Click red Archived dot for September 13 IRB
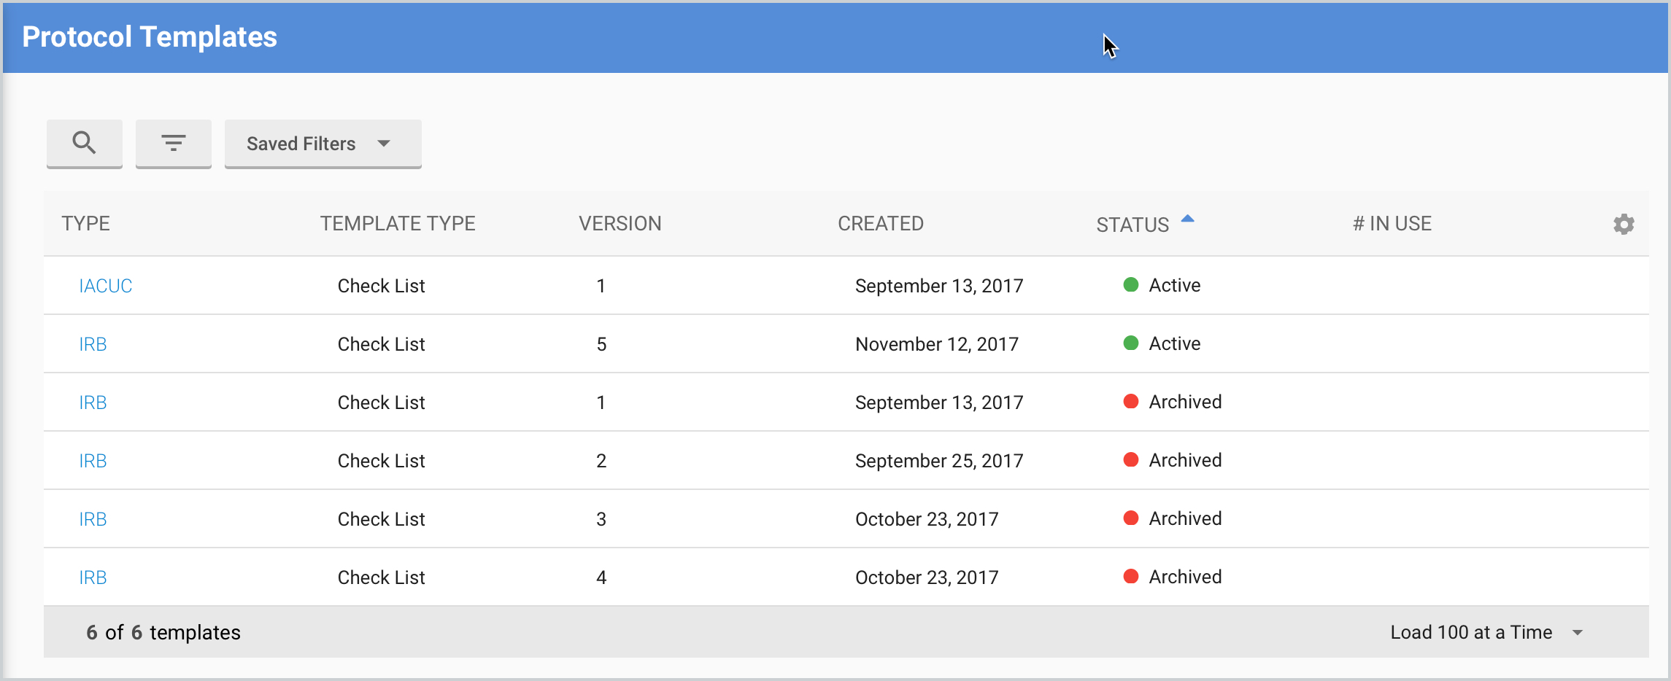1671x681 pixels. (x=1130, y=402)
